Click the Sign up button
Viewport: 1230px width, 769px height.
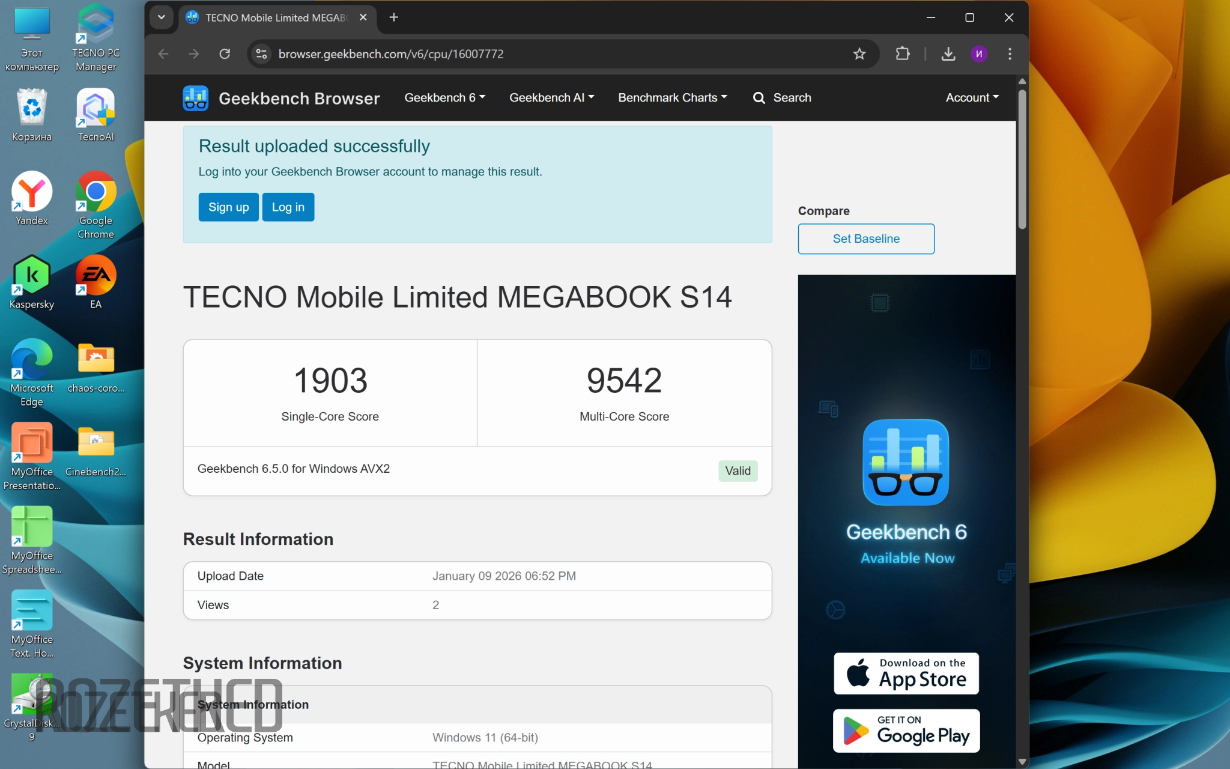click(228, 207)
